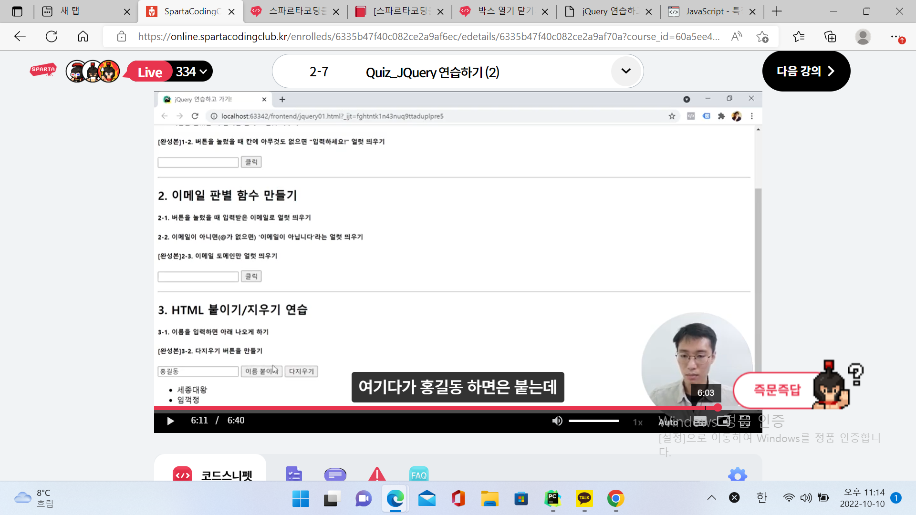Viewport: 916px width, 515px height.
Task: Show hidden system tray icons
Action: [x=711, y=498]
